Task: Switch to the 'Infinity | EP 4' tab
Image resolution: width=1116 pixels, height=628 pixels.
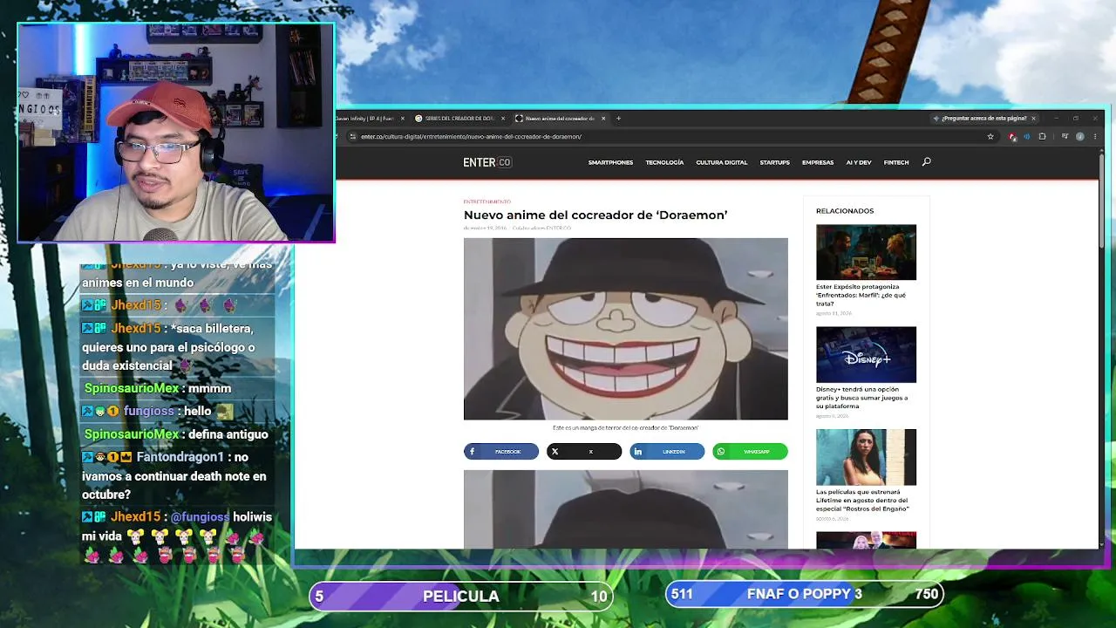Action: (x=372, y=118)
